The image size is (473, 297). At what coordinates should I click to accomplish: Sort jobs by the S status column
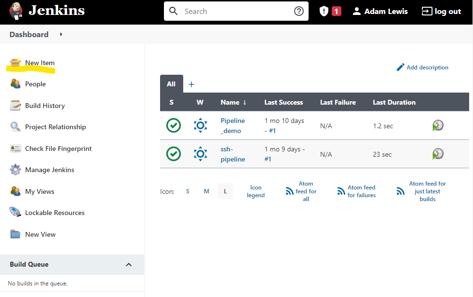(x=171, y=102)
